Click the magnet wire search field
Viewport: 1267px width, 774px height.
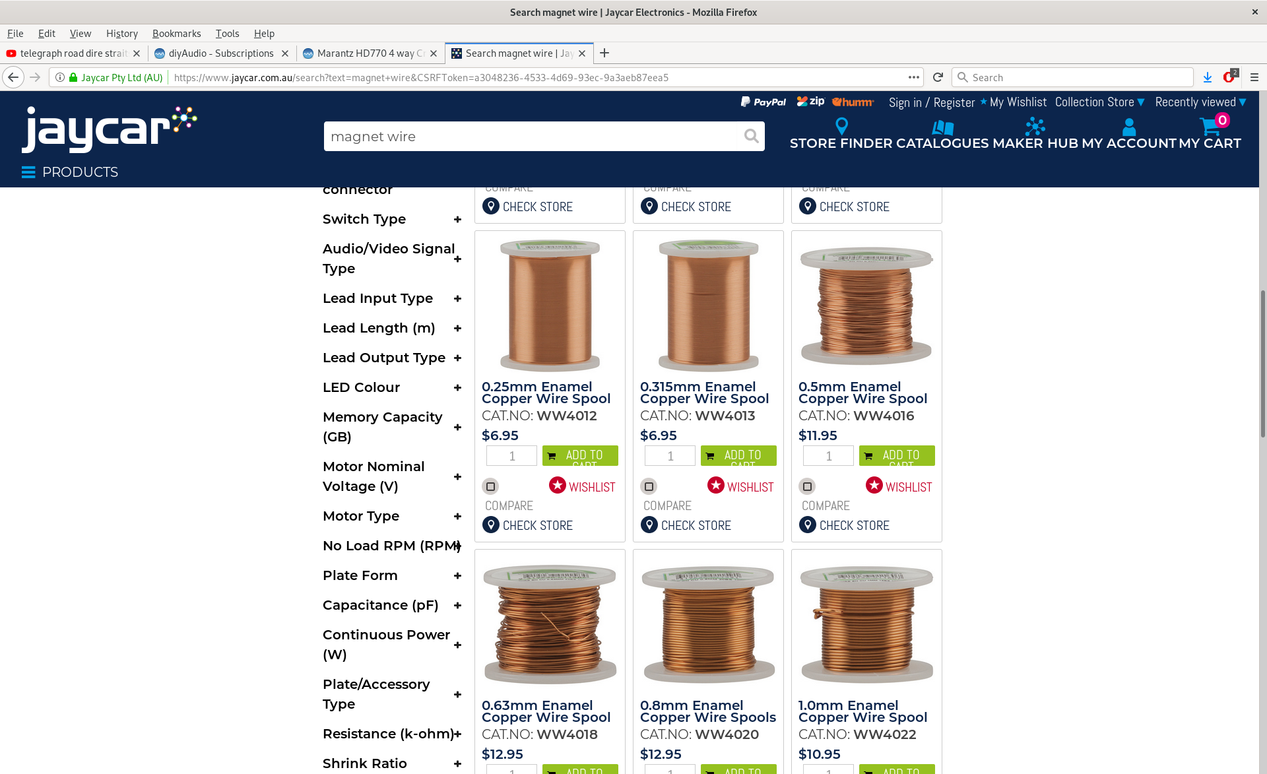532,137
